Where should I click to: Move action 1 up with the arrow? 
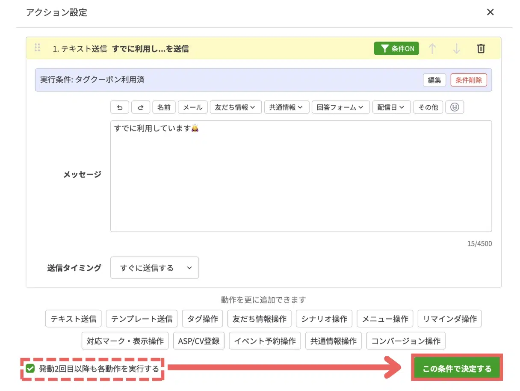[x=432, y=48]
